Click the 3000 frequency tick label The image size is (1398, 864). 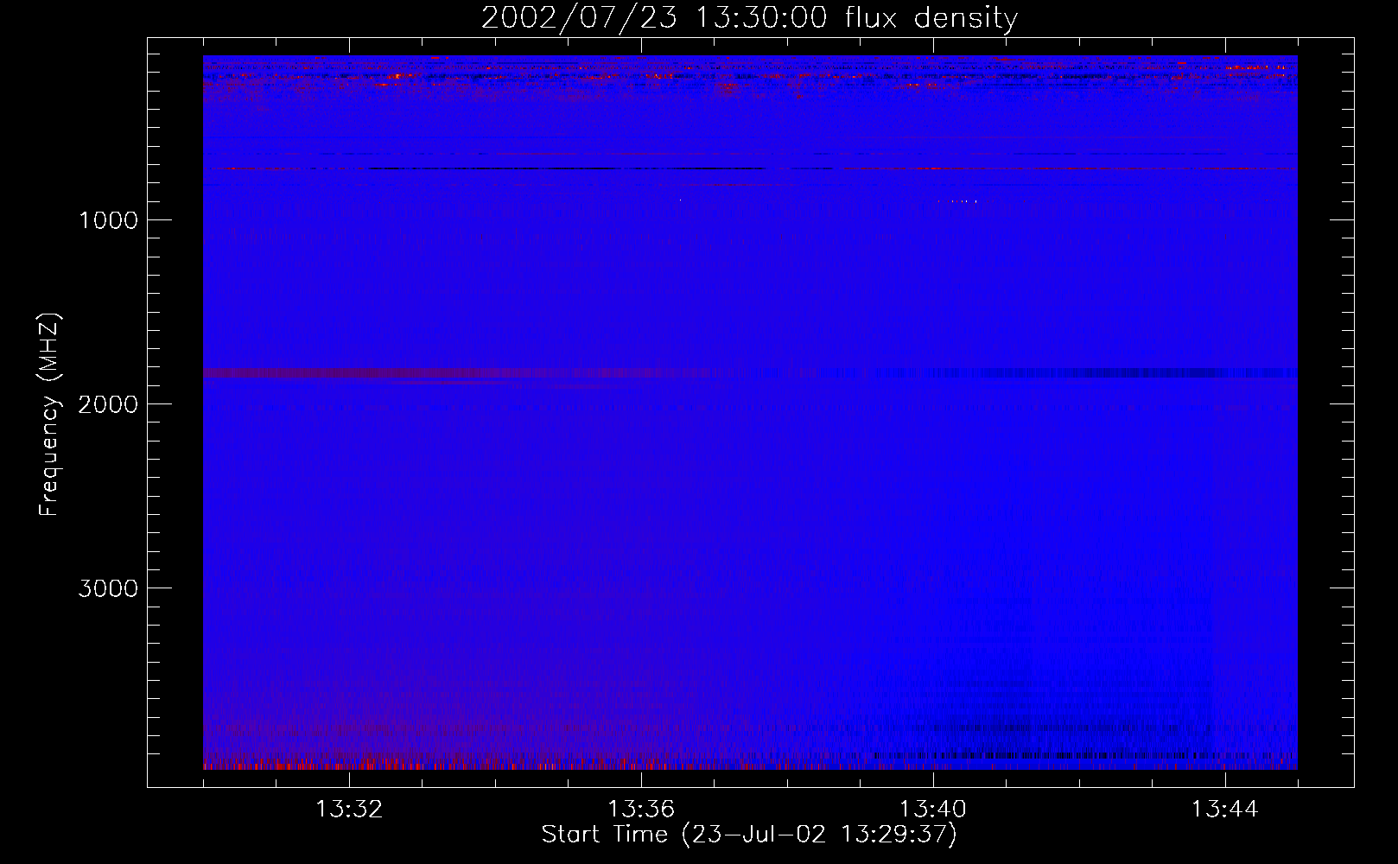pos(108,588)
